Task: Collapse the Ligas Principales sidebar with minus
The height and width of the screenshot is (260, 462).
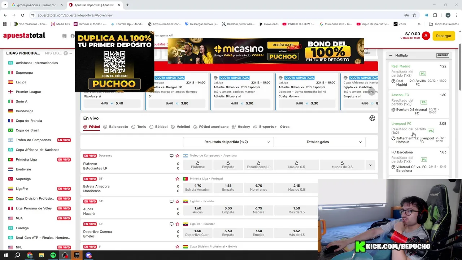Action: [70, 53]
